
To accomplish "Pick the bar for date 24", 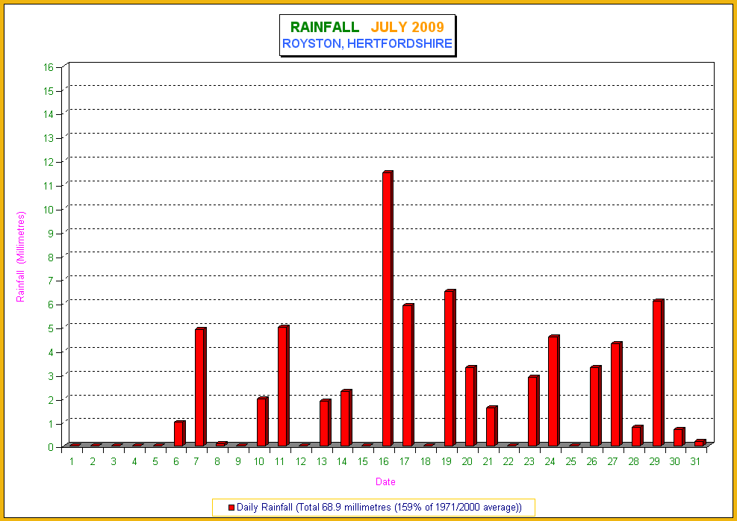I will [x=554, y=391].
